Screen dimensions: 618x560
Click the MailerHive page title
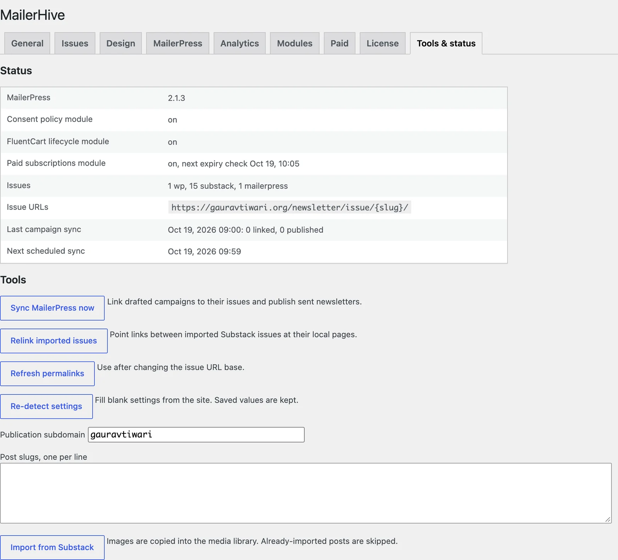click(x=32, y=15)
